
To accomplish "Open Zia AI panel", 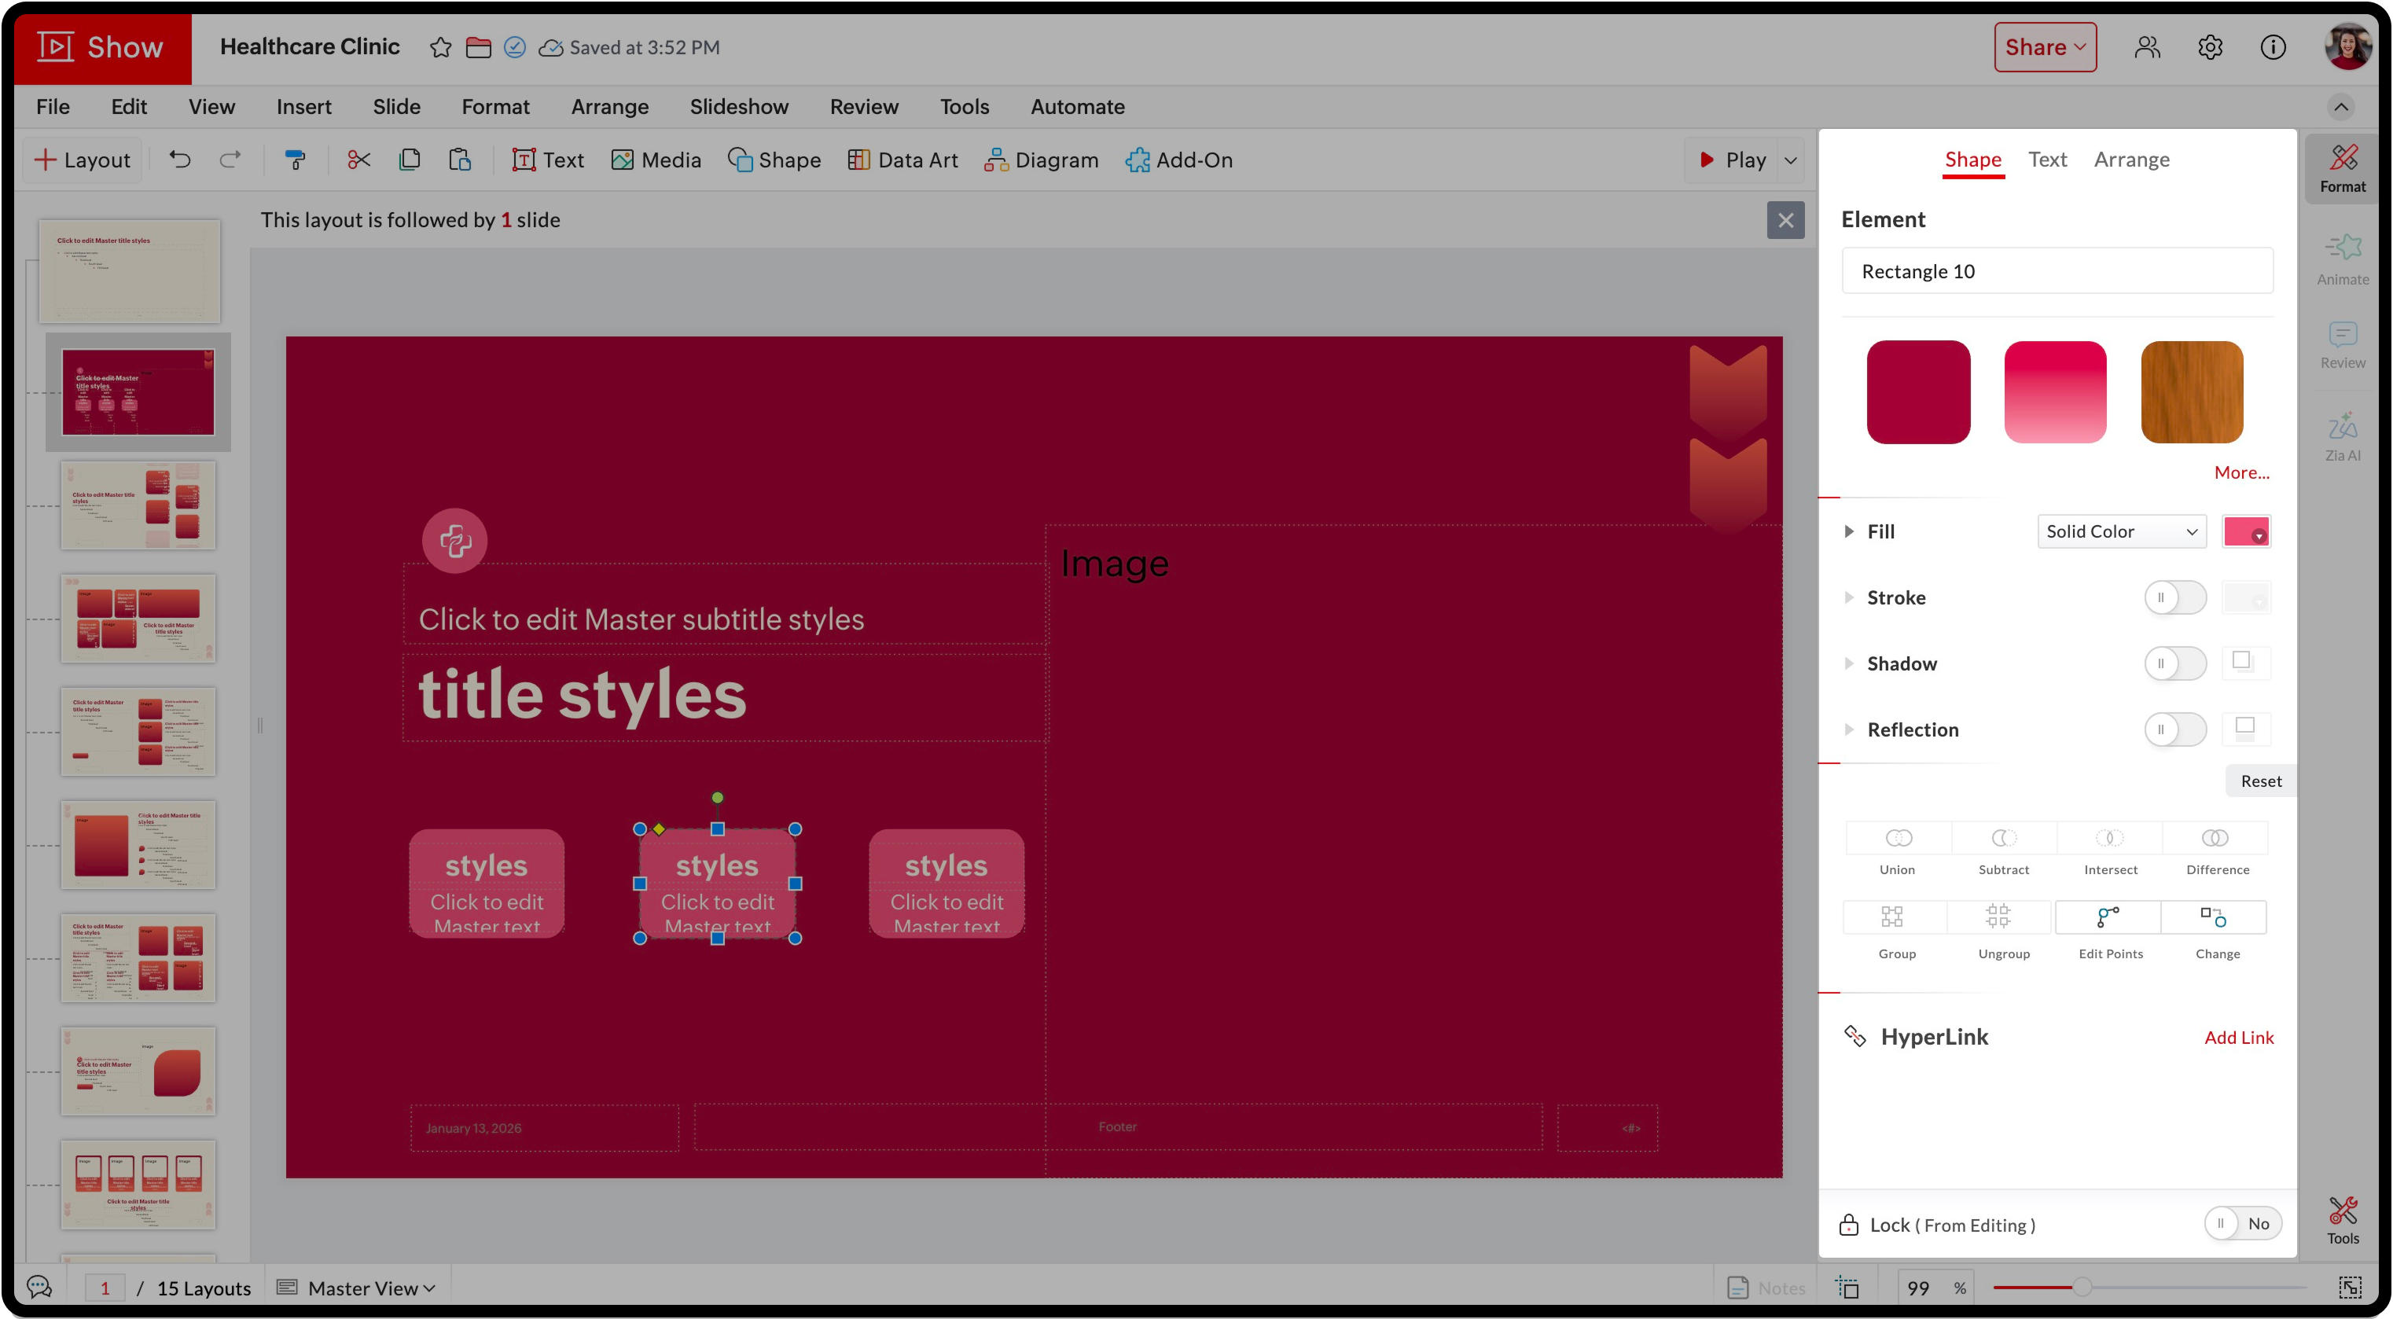I will (2342, 435).
